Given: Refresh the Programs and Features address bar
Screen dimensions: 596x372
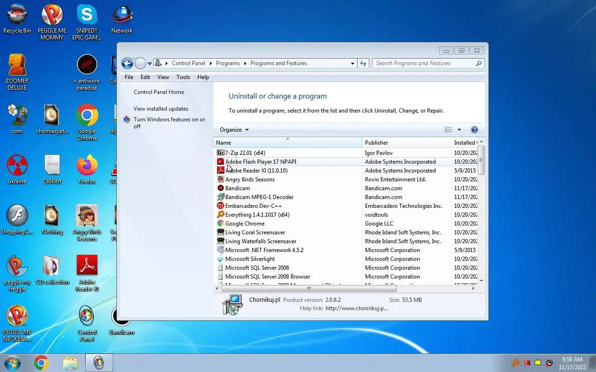Looking at the screenshot, I should (x=363, y=63).
